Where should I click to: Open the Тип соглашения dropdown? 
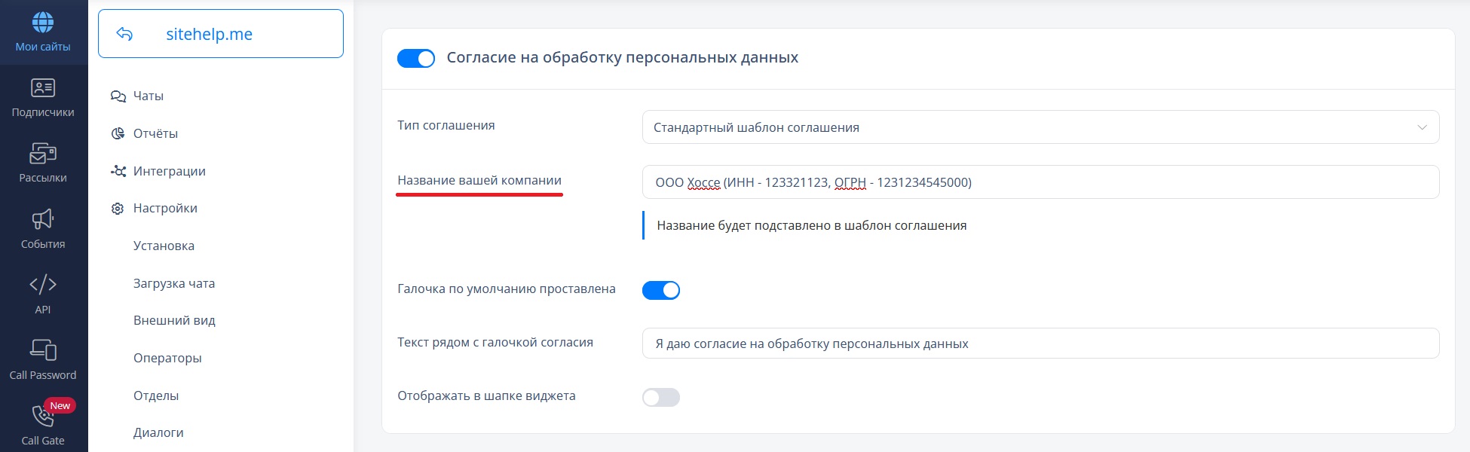pos(1040,127)
